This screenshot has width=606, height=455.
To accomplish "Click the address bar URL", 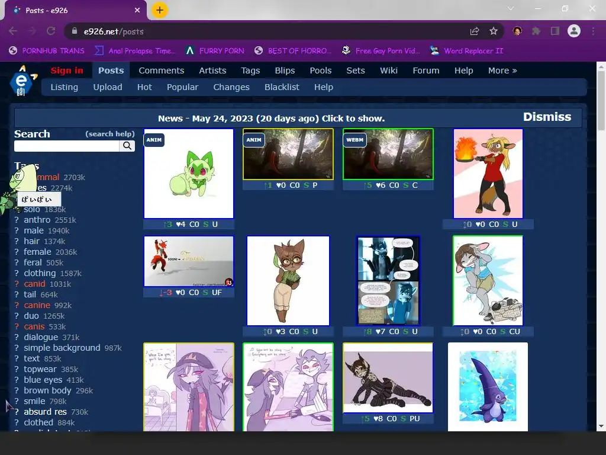I will (114, 31).
